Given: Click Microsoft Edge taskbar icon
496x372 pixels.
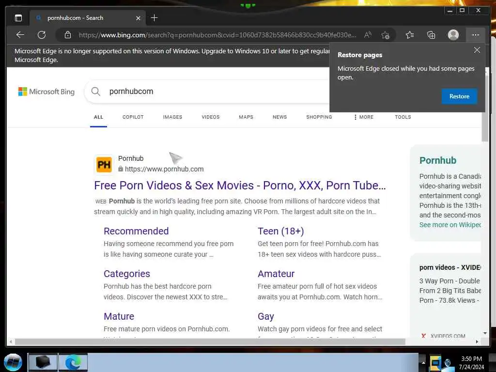Looking at the screenshot, I should pos(73,362).
